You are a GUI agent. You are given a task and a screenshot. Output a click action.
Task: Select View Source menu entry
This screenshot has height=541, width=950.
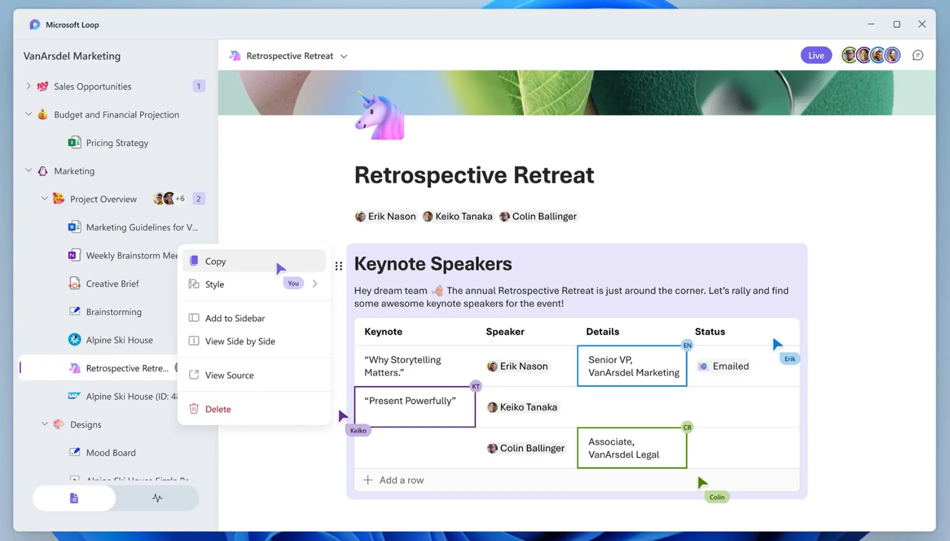click(254, 375)
